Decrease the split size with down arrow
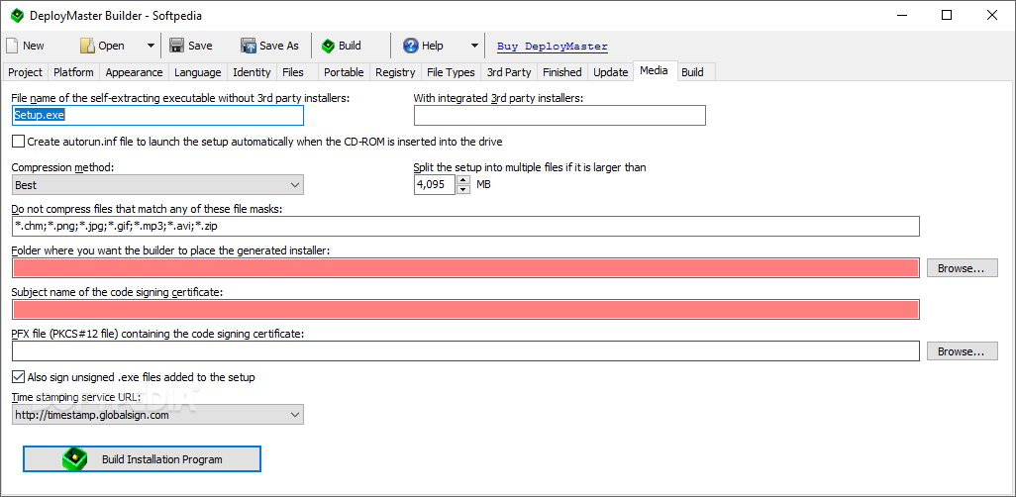The height and width of the screenshot is (497, 1016). (x=463, y=190)
